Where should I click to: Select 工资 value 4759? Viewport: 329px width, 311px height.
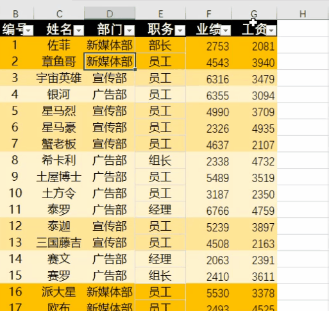point(254,210)
